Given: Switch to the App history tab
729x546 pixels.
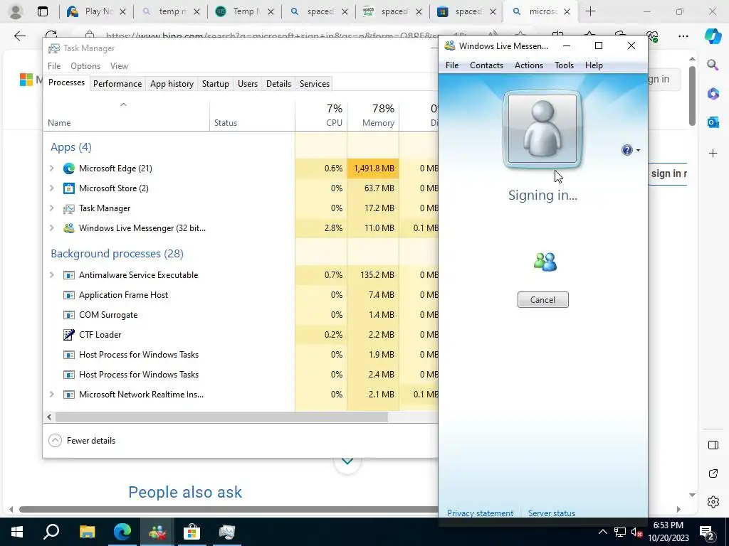Looking at the screenshot, I should (x=172, y=84).
